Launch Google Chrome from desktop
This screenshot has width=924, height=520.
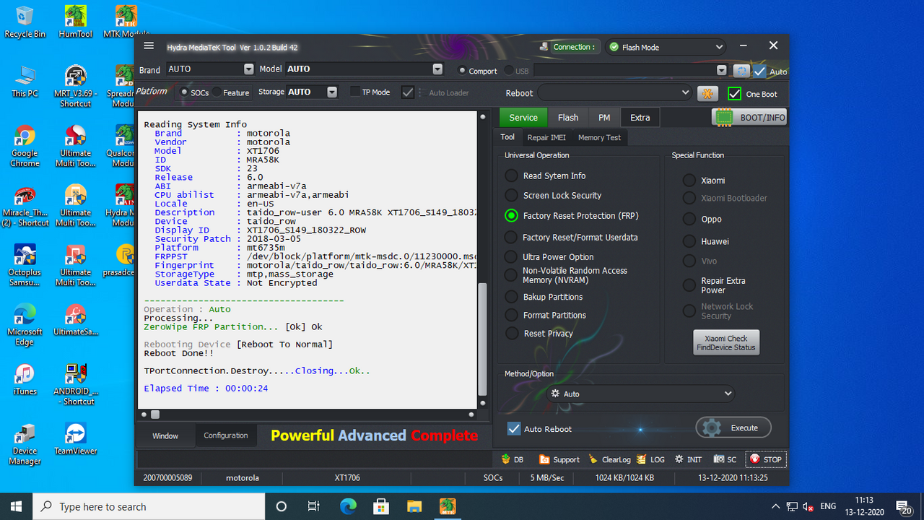tap(25, 146)
